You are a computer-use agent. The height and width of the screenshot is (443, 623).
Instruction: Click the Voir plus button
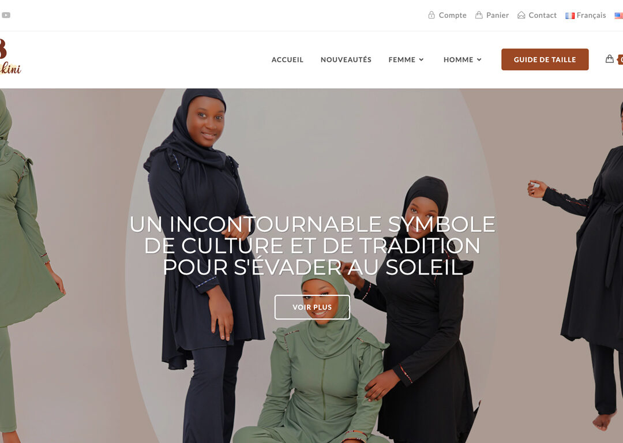pos(312,307)
